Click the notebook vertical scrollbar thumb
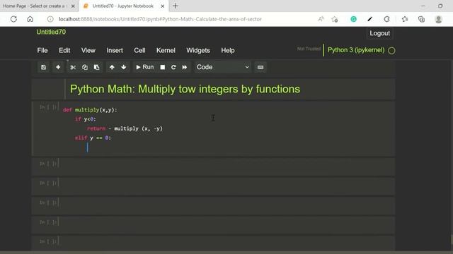The height and width of the screenshot is (254, 453). tap(452, 240)
